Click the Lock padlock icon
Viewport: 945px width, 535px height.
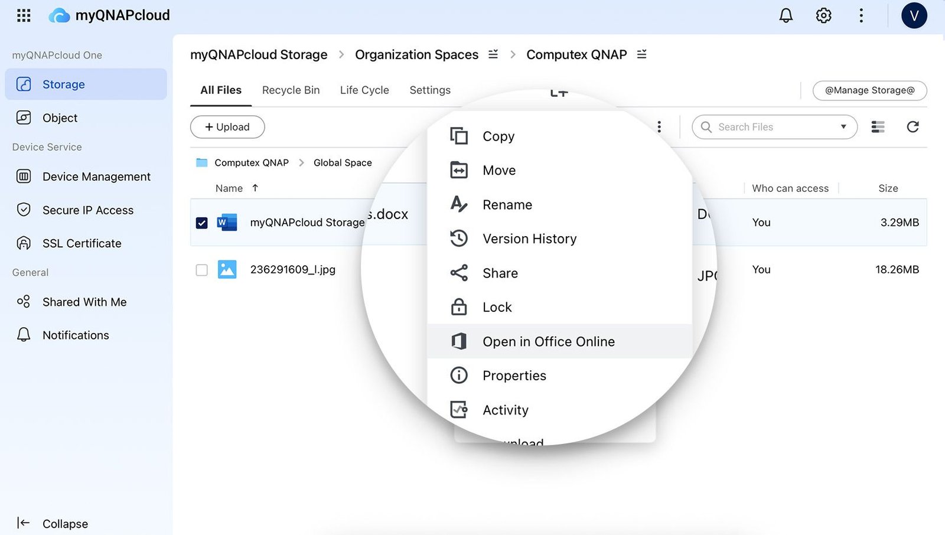click(459, 307)
